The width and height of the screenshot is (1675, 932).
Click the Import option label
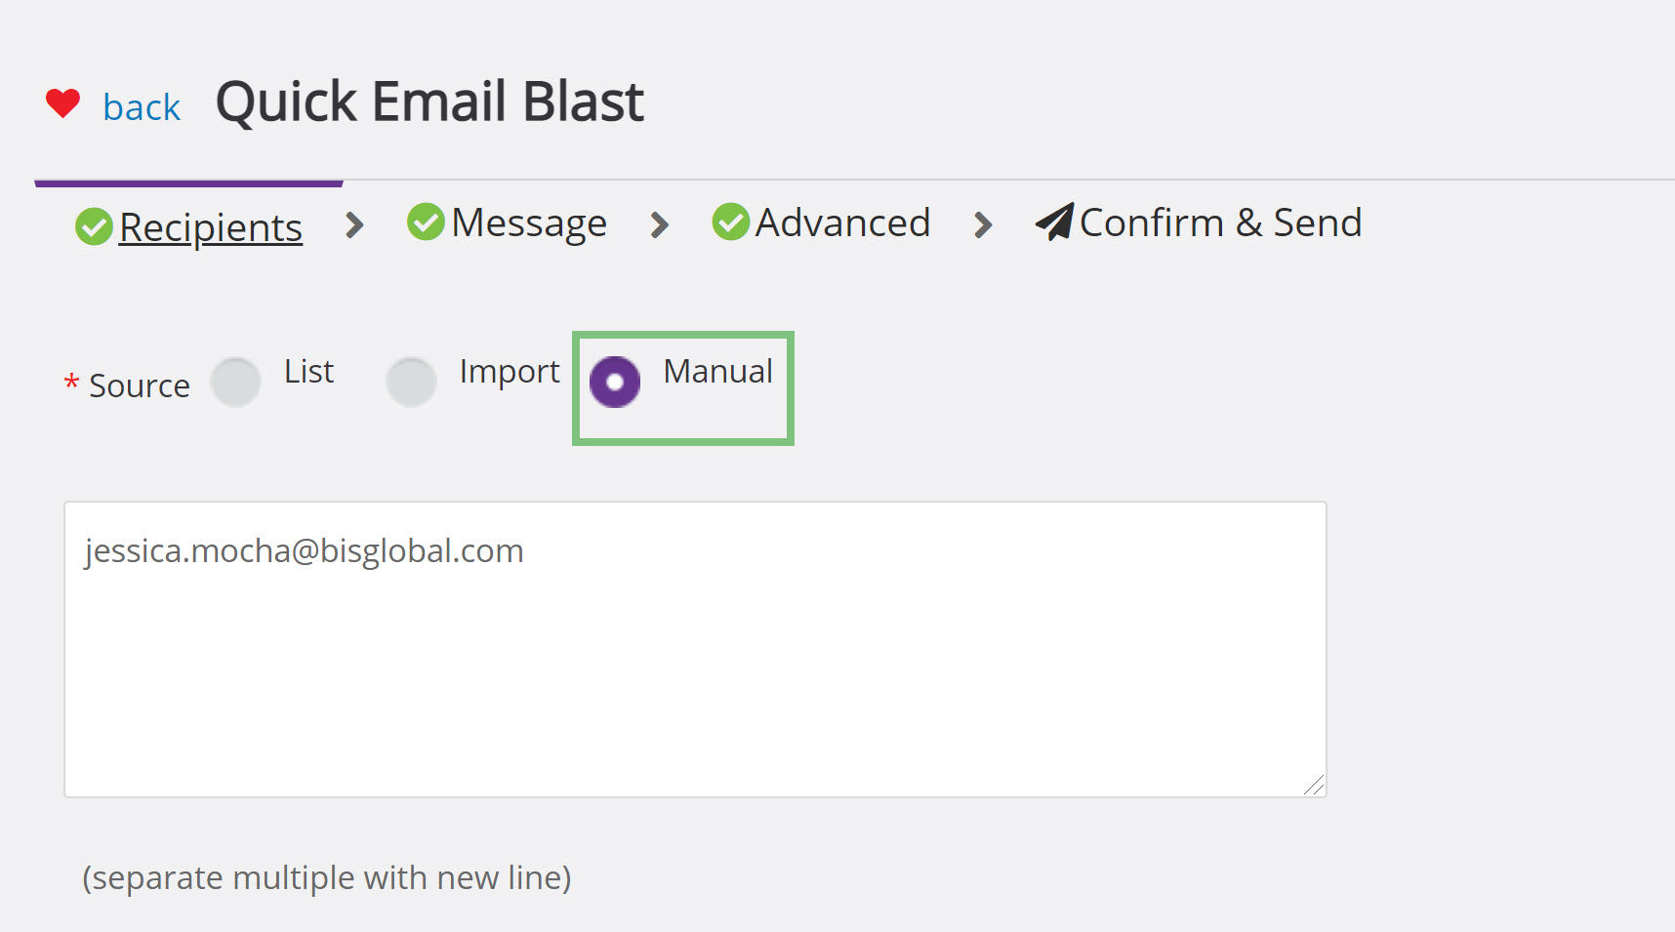(510, 372)
